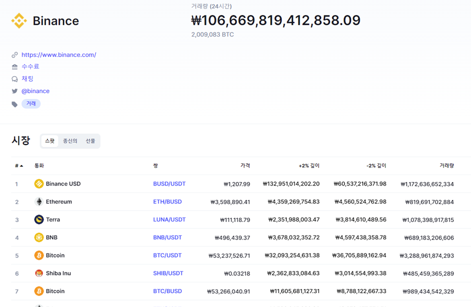Click the Bitcoin icon in row 5
Screen dimensions: 471x307
click(39, 255)
